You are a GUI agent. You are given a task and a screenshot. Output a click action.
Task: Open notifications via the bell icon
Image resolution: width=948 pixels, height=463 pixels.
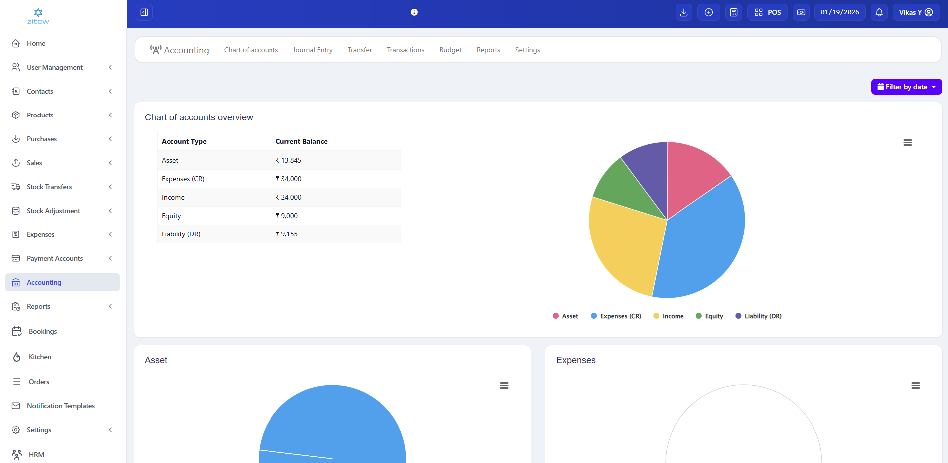[878, 12]
